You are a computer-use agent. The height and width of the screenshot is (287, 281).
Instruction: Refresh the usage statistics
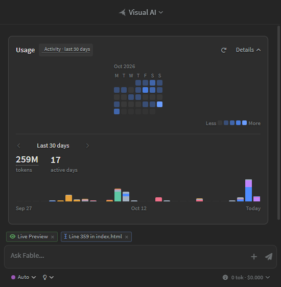click(224, 50)
